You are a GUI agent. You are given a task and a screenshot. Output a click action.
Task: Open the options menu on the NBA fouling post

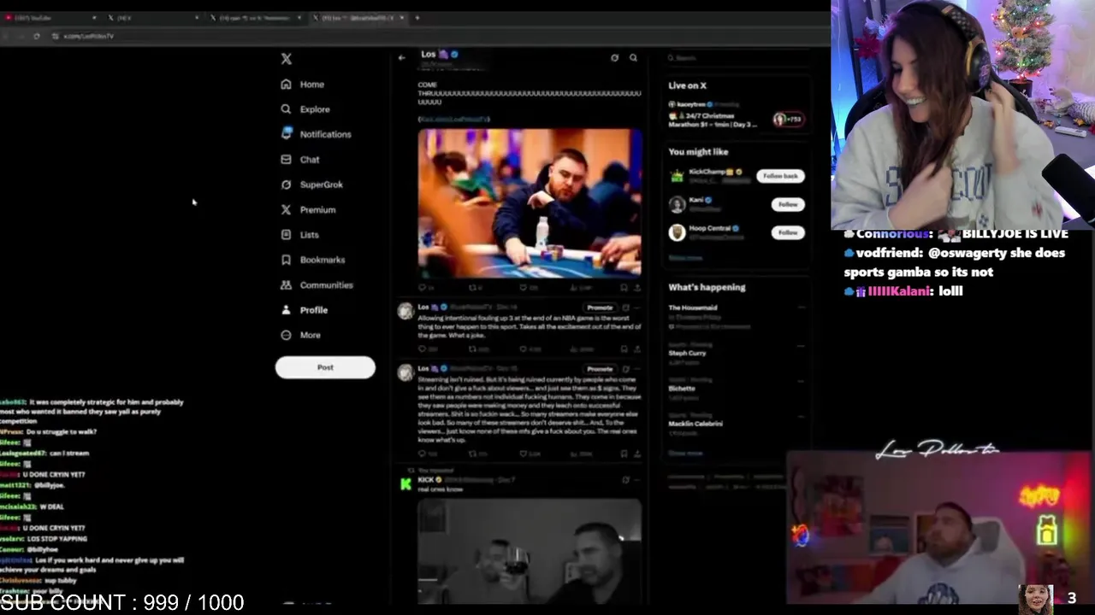(637, 307)
